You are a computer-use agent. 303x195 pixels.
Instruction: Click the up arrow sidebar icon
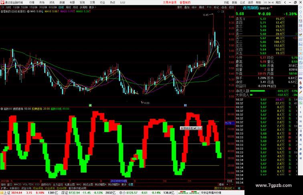(301, 12)
